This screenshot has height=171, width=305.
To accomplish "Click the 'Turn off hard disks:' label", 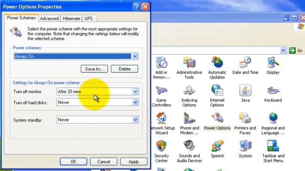I will click(30, 103).
